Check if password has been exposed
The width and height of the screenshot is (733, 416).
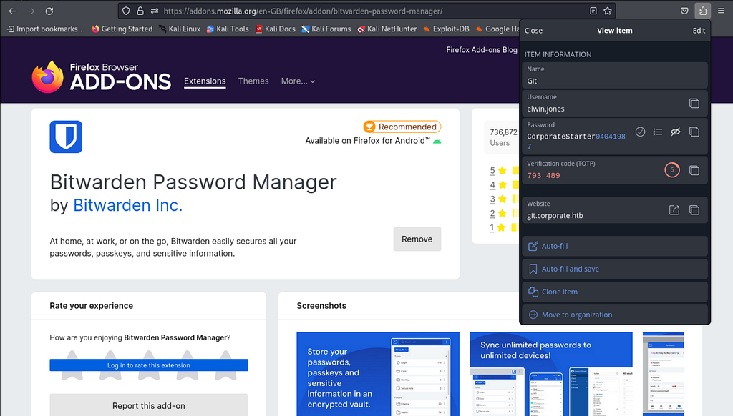(641, 132)
